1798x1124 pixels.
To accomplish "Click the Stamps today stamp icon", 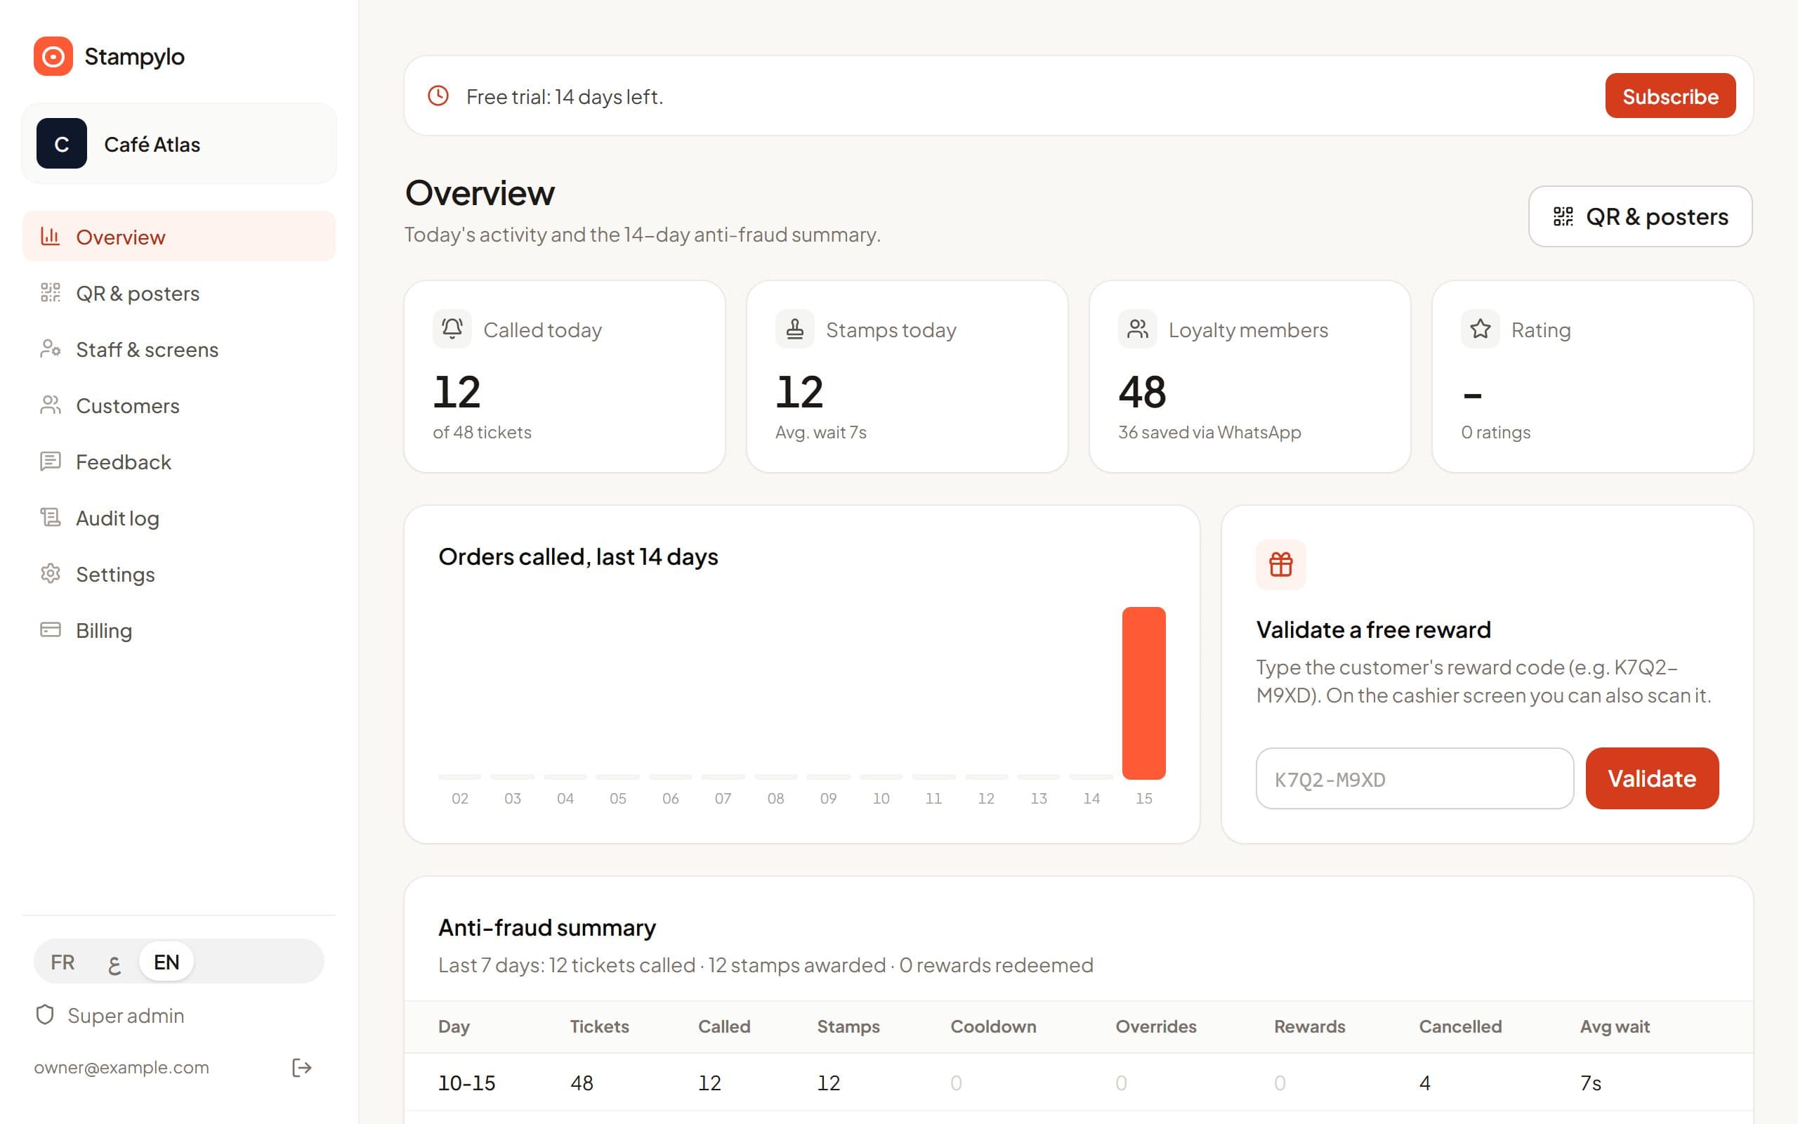I will [795, 329].
